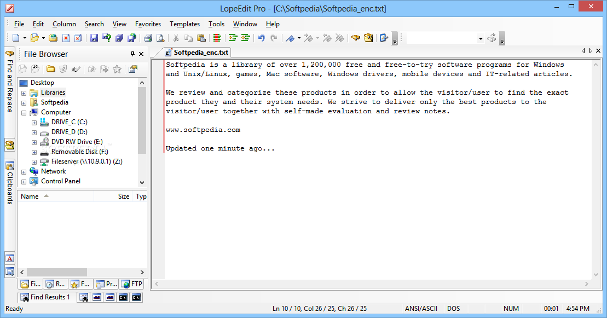Select Fileserver (\\10.9.0.1) (Z:) in tree
607x318 pixels.
pos(86,161)
